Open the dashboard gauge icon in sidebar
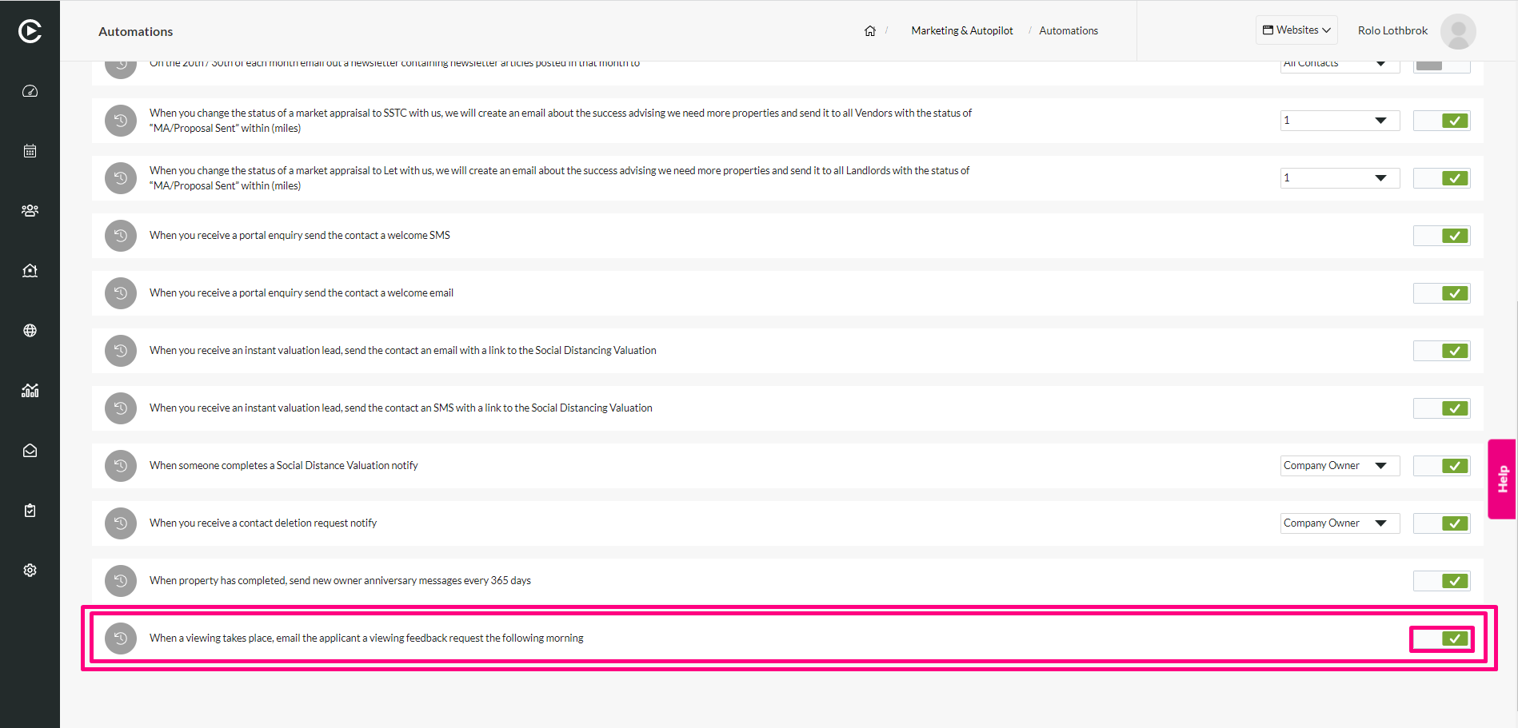The height and width of the screenshot is (728, 1518). 30,91
